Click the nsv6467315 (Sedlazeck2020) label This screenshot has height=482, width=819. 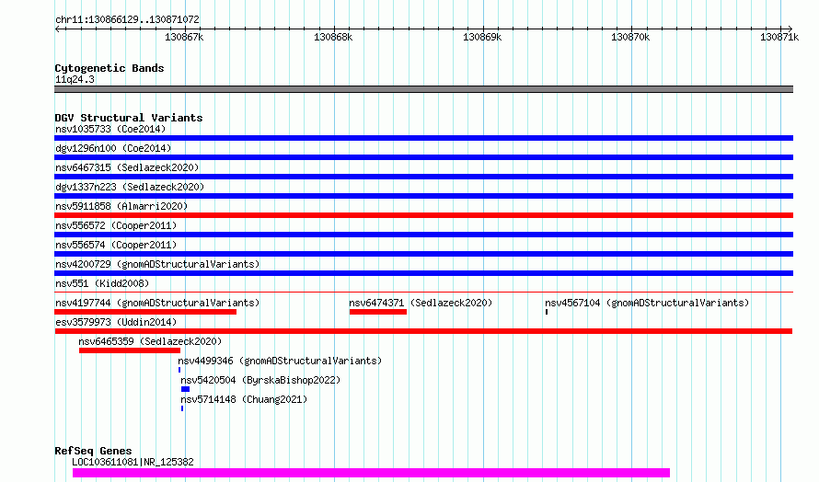[127, 167]
